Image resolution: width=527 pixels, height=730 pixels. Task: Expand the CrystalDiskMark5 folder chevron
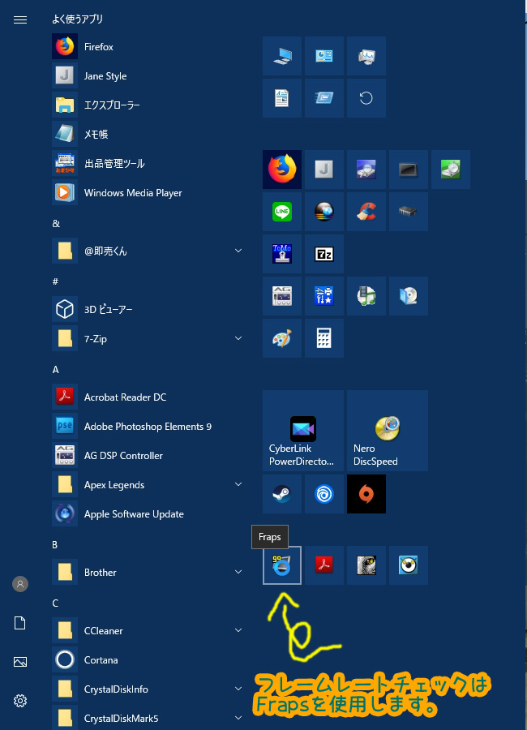point(238,718)
